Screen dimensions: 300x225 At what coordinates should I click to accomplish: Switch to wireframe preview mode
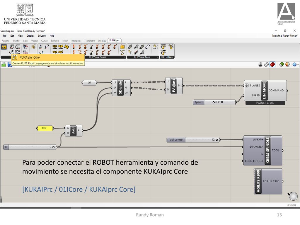[x=266, y=64]
